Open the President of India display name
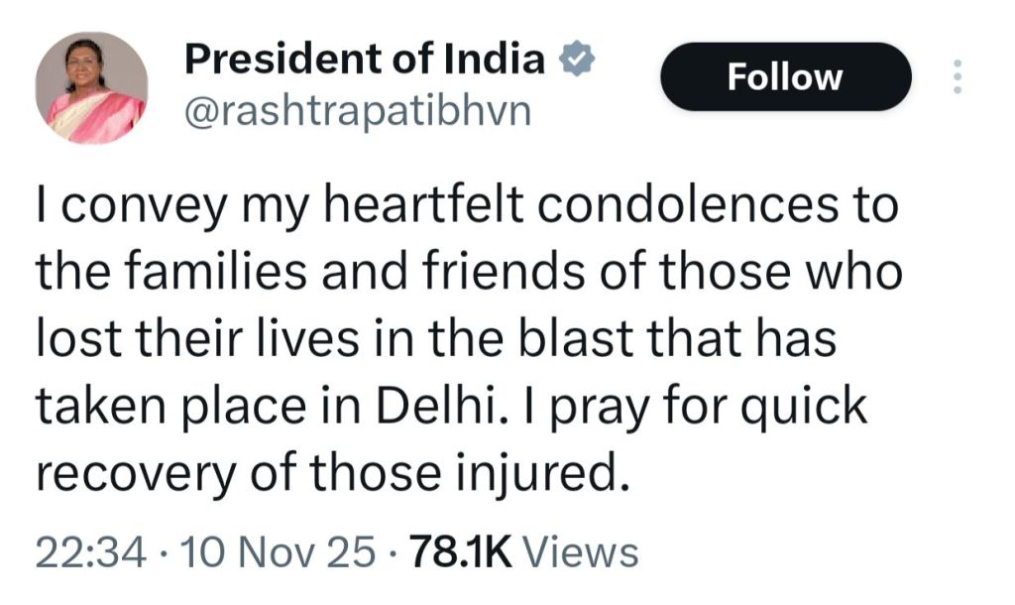The width and height of the screenshot is (1015, 605). tap(365, 61)
